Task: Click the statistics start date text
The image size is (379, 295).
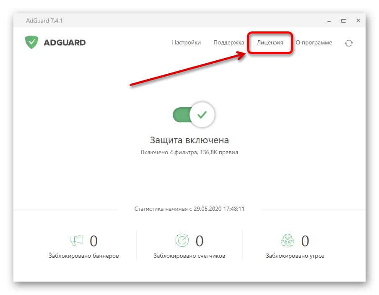Action: click(x=189, y=209)
